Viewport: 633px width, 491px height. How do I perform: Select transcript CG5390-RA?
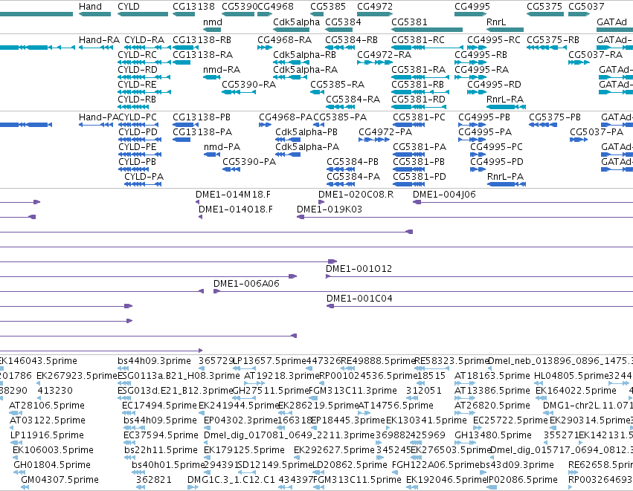click(248, 85)
